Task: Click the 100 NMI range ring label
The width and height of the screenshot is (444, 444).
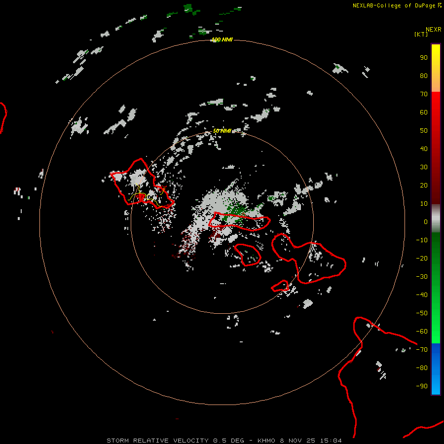Action: (x=222, y=39)
